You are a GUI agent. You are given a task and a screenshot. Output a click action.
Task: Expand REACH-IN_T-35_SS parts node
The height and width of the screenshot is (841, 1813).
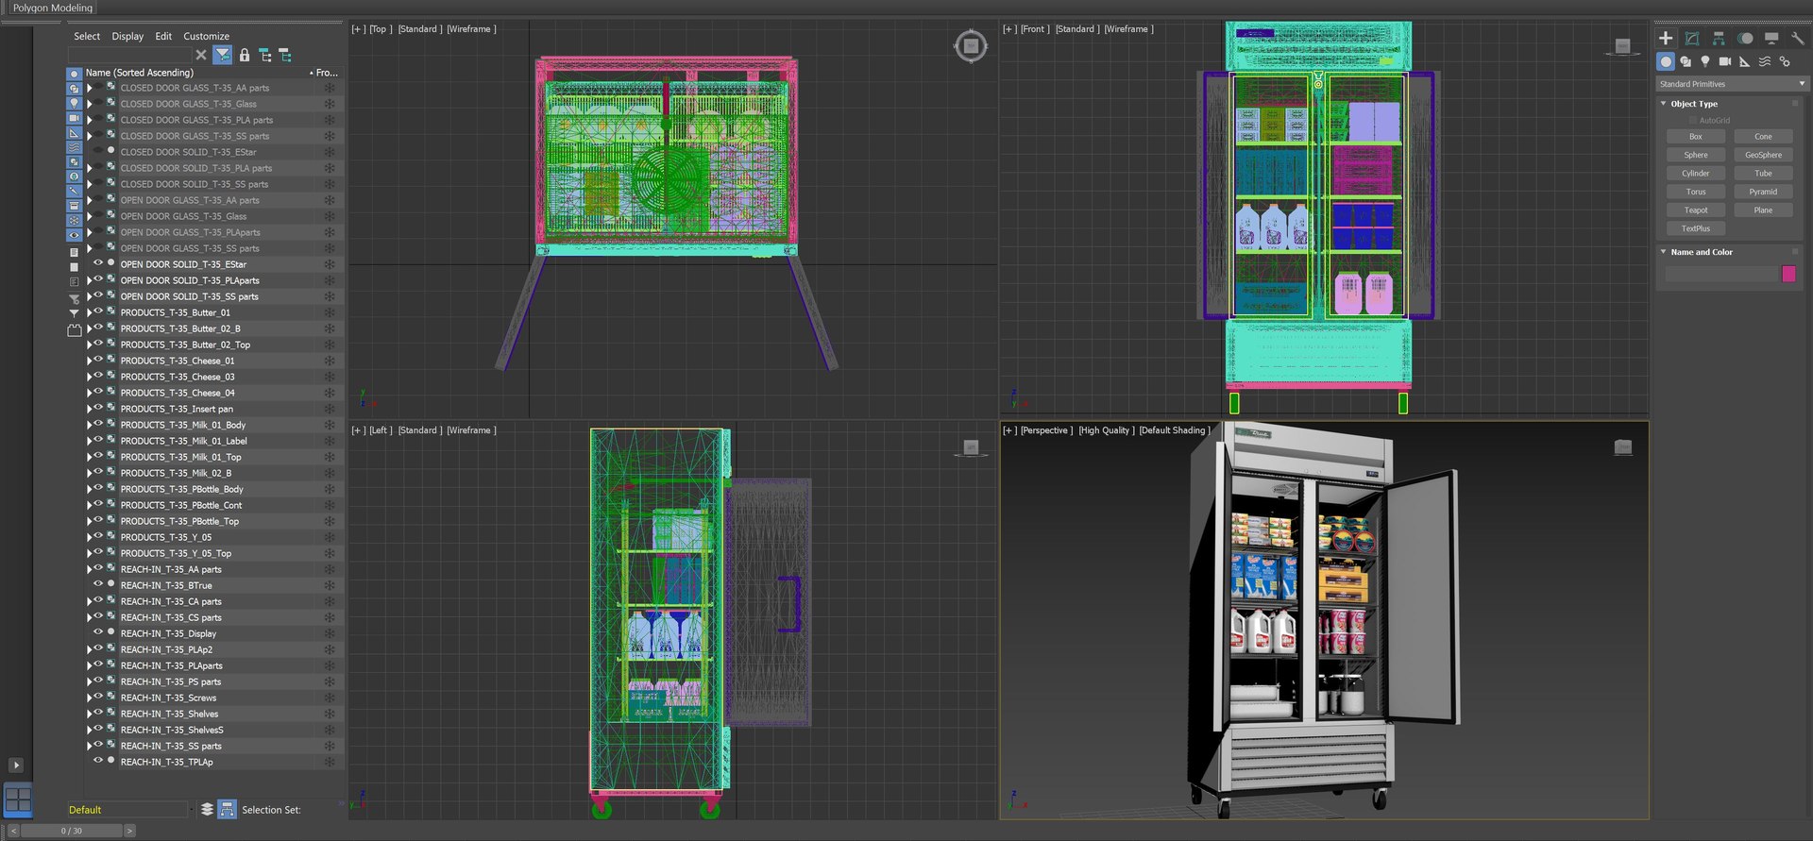pos(90,746)
